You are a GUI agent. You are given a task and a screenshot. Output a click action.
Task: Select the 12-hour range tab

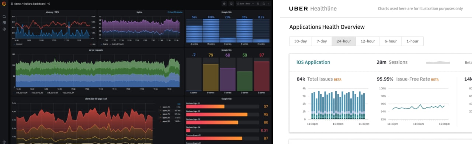click(x=368, y=41)
